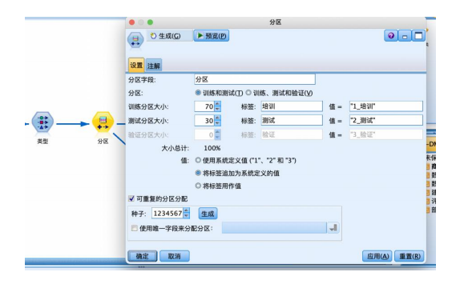The image size is (452, 288).
Task: Click the dialog maximize icon at top right
Action: tap(418, 36)
